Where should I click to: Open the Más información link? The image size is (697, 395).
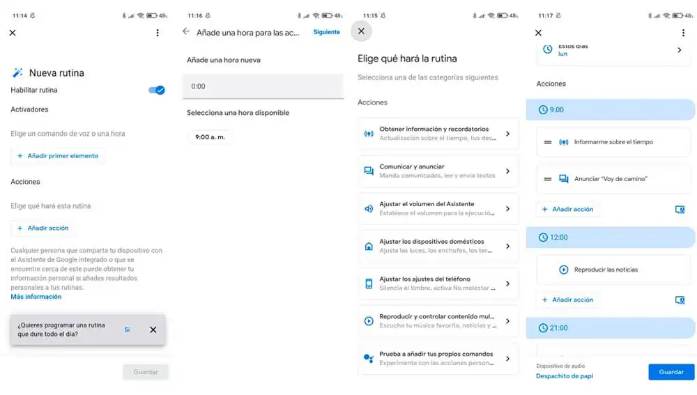36,297
